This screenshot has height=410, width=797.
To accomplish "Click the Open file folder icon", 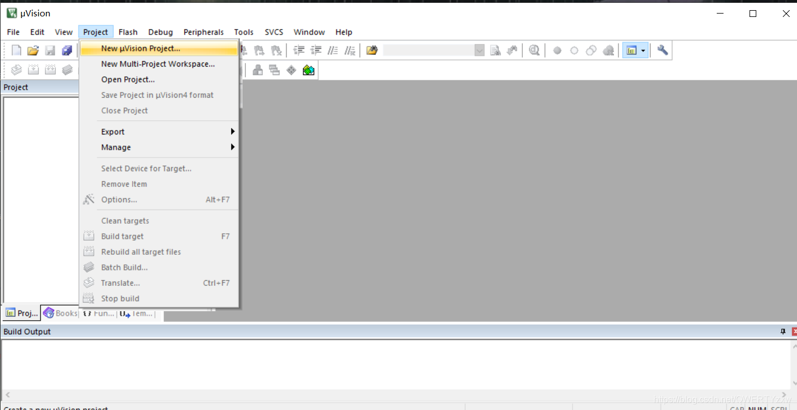I will coord(33,50).
